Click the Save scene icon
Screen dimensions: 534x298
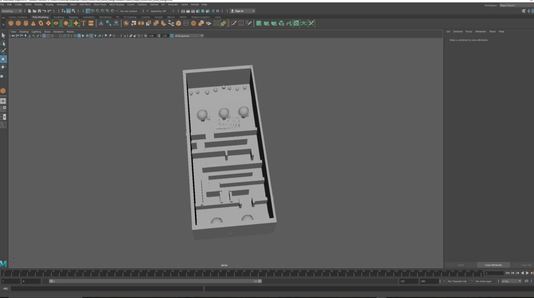click(x=39, y=11)
